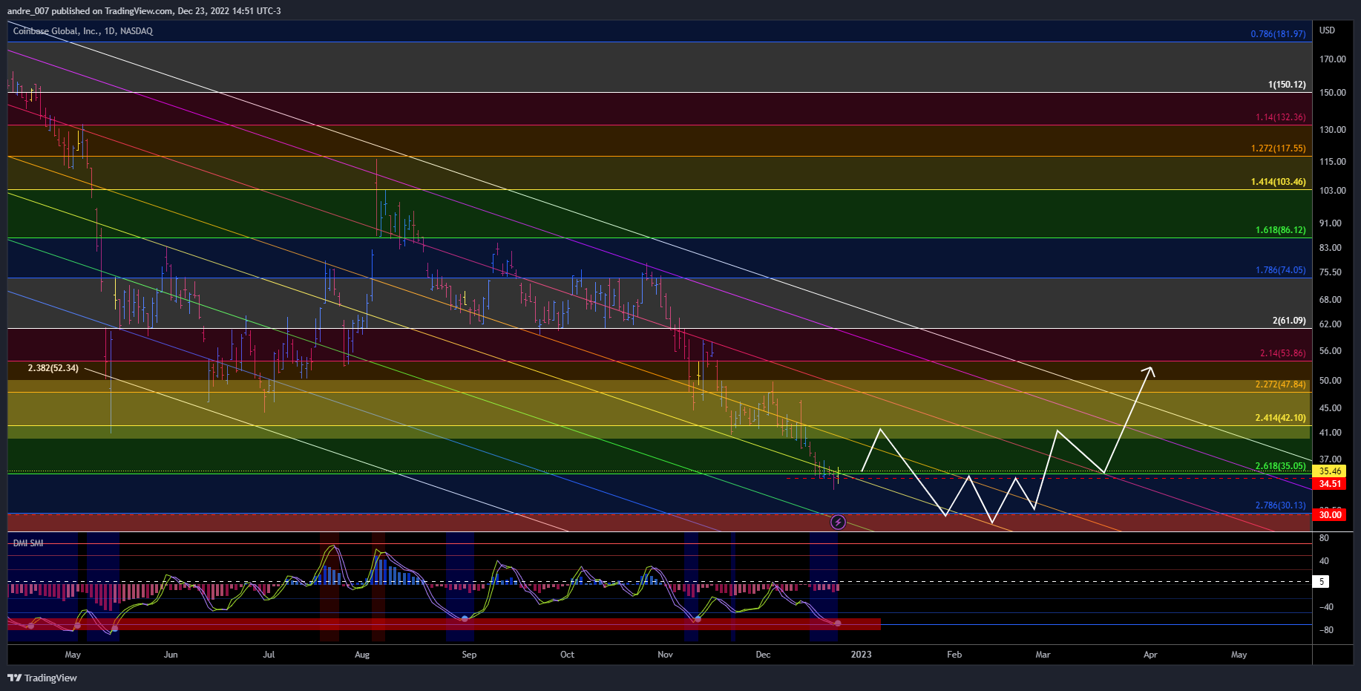Click the 1.272(117.55) Fibonacci level label
The image size is (1361, 691).
1278,148
